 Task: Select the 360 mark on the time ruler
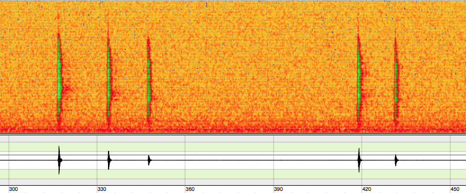[190, 189]
